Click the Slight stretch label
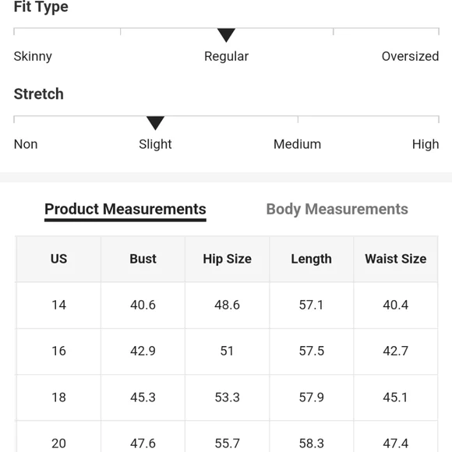The height and width of the screenshot is (452, 452). coord(155,144)
